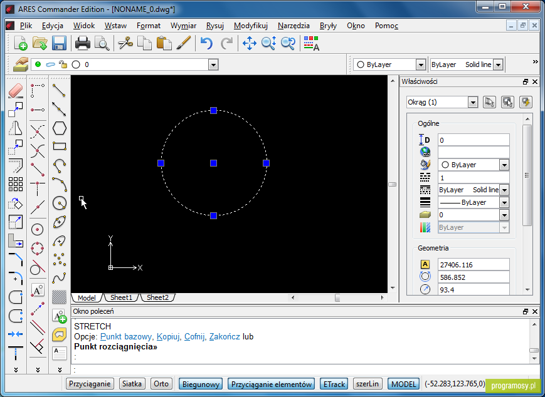Choose Cofnij command option

pyautogui.click(x=194, y=336)
